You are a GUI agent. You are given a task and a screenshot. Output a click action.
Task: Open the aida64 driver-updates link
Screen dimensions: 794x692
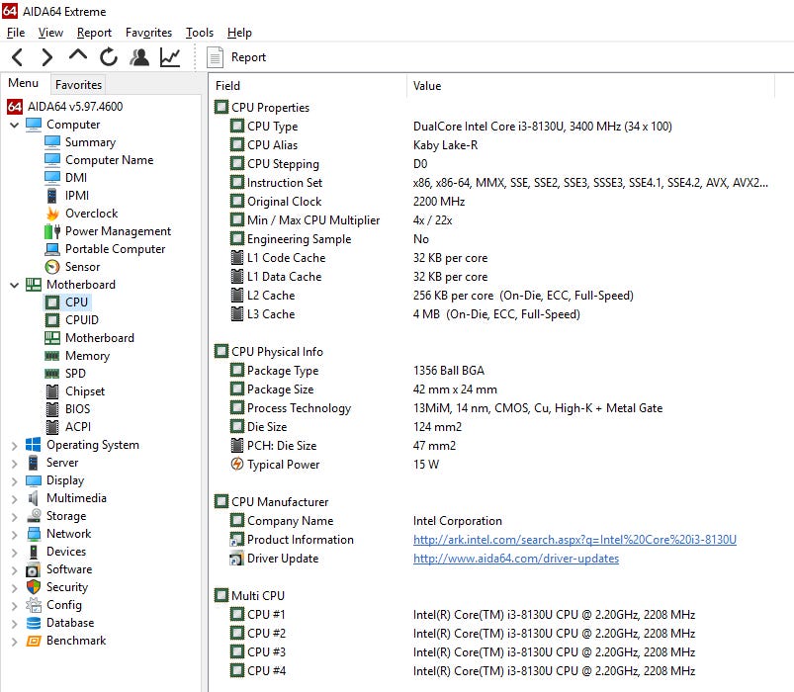515,559
